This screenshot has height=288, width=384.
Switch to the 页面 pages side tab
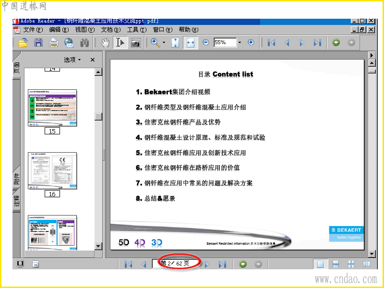coord(16,68)
